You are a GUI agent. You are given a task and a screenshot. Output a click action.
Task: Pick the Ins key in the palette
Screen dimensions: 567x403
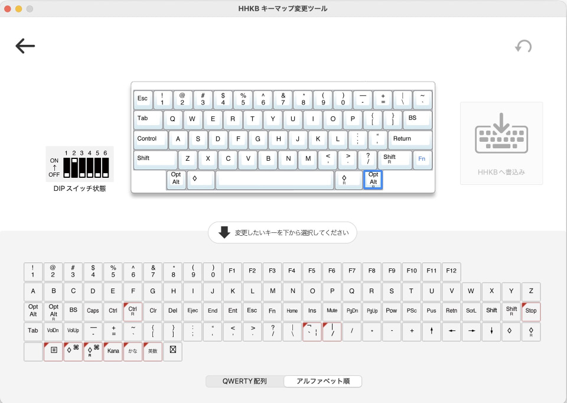pos(312,311)
